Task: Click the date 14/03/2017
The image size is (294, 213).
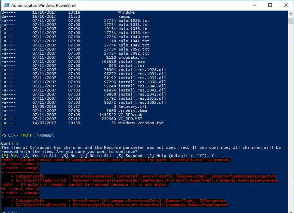Action: (x=44, y=123)
